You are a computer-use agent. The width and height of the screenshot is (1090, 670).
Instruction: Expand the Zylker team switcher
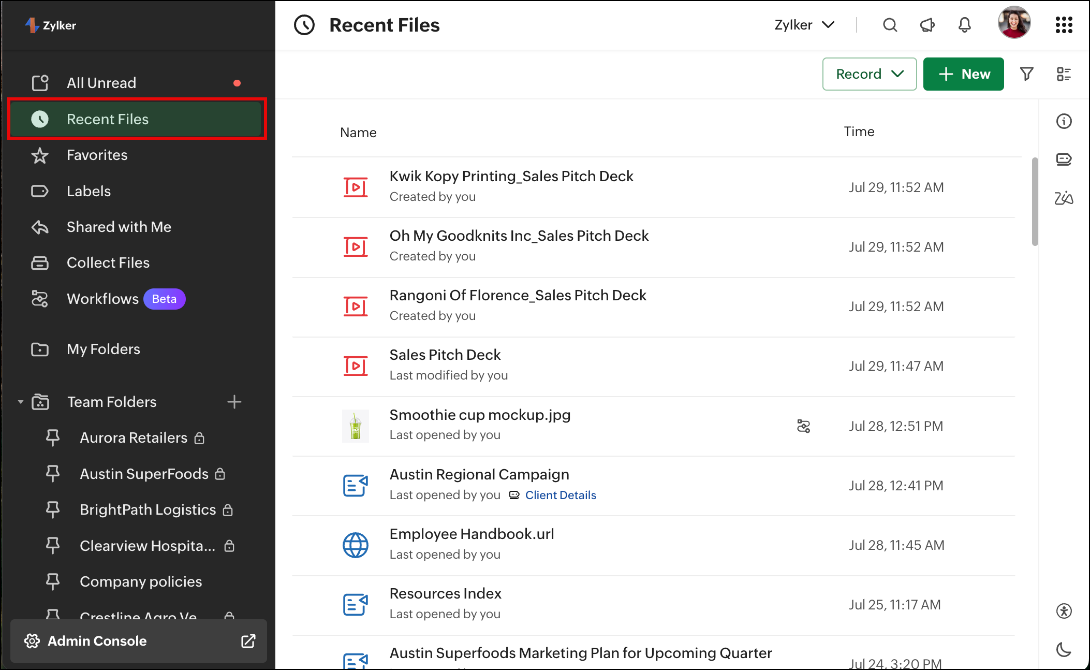pos(804,25)
